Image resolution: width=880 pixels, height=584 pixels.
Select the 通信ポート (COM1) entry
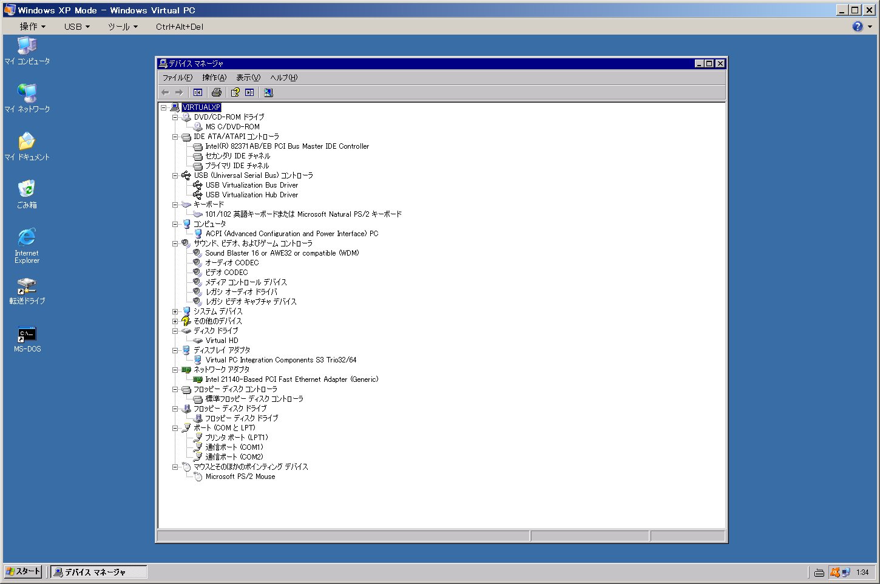click(x=234, y=447)
